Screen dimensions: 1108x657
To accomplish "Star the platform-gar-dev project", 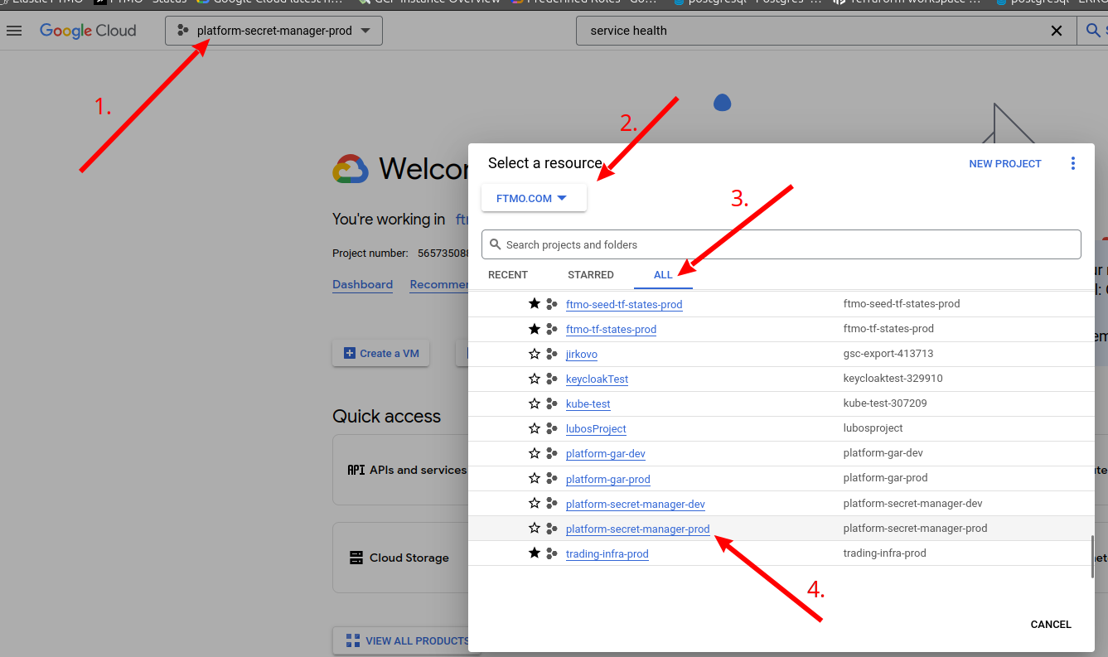I will 535,453.
